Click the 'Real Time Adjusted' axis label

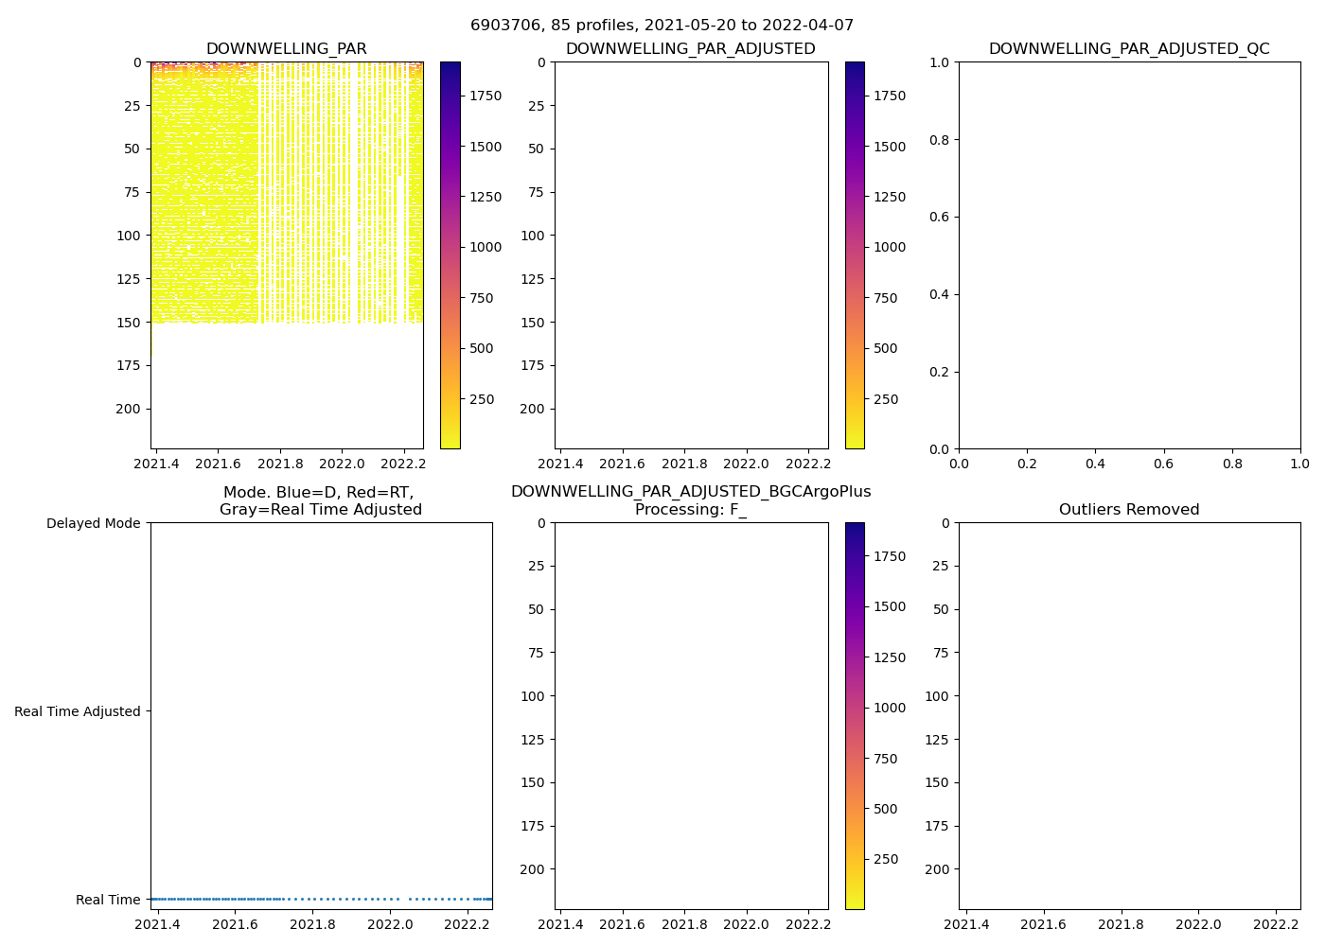coord(78,711)
